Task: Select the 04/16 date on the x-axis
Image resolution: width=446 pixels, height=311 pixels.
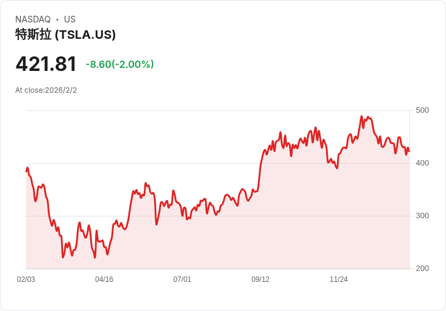Action: pos(104,279)
